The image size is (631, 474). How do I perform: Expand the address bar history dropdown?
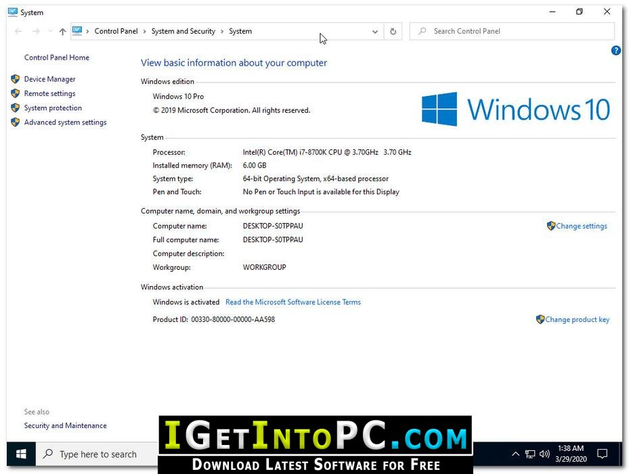(375, 31)
